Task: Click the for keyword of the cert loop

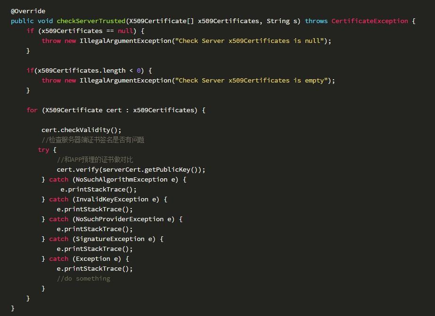Action: tap(32, 110)
